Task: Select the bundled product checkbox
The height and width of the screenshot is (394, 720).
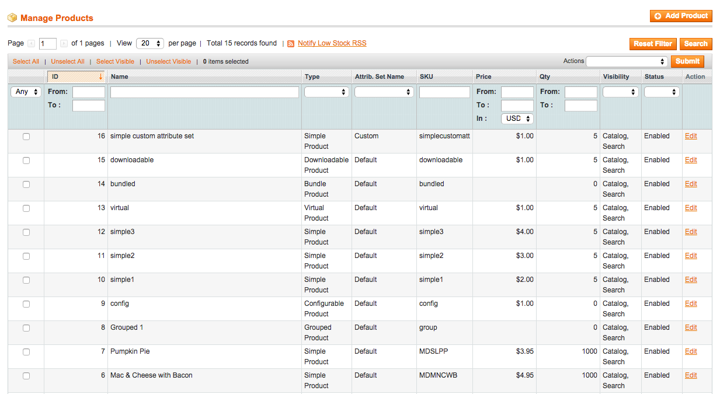Action: tap(26, 184)
